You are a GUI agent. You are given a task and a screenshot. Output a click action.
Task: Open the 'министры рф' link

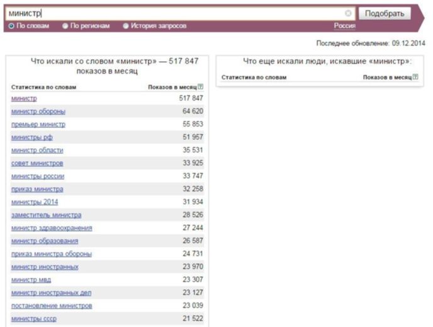click(x=32, y=137)
